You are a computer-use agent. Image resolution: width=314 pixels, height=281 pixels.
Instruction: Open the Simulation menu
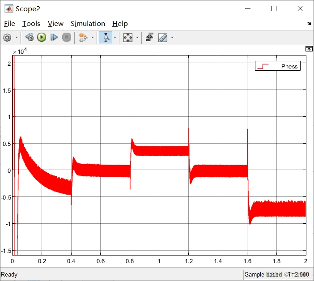coord(88,24)
